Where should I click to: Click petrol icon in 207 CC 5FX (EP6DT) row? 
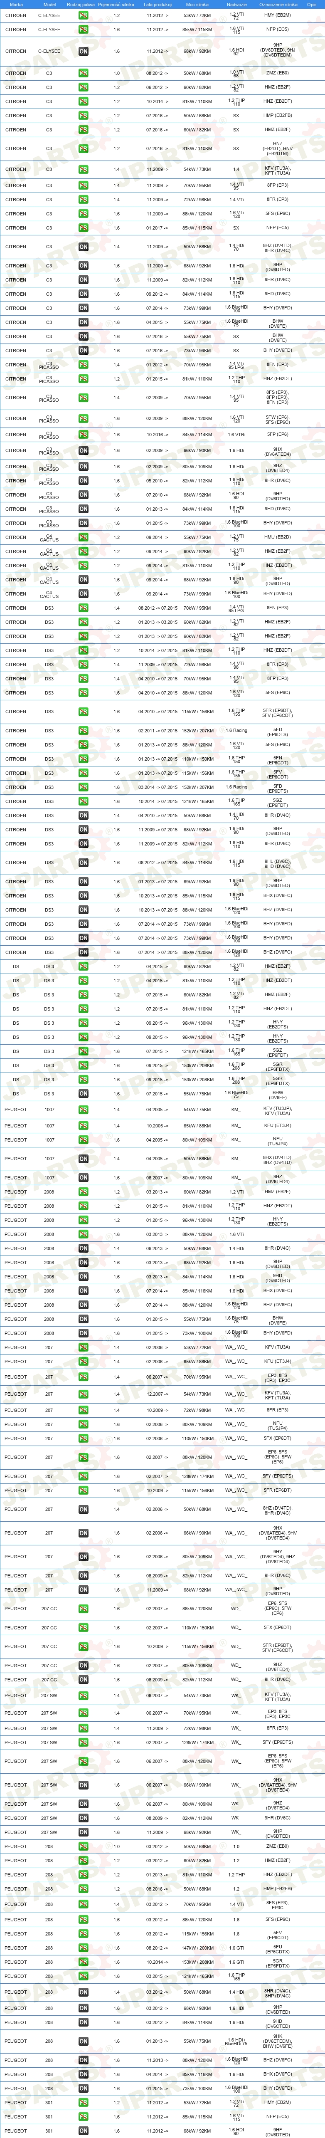(83, 1628)
